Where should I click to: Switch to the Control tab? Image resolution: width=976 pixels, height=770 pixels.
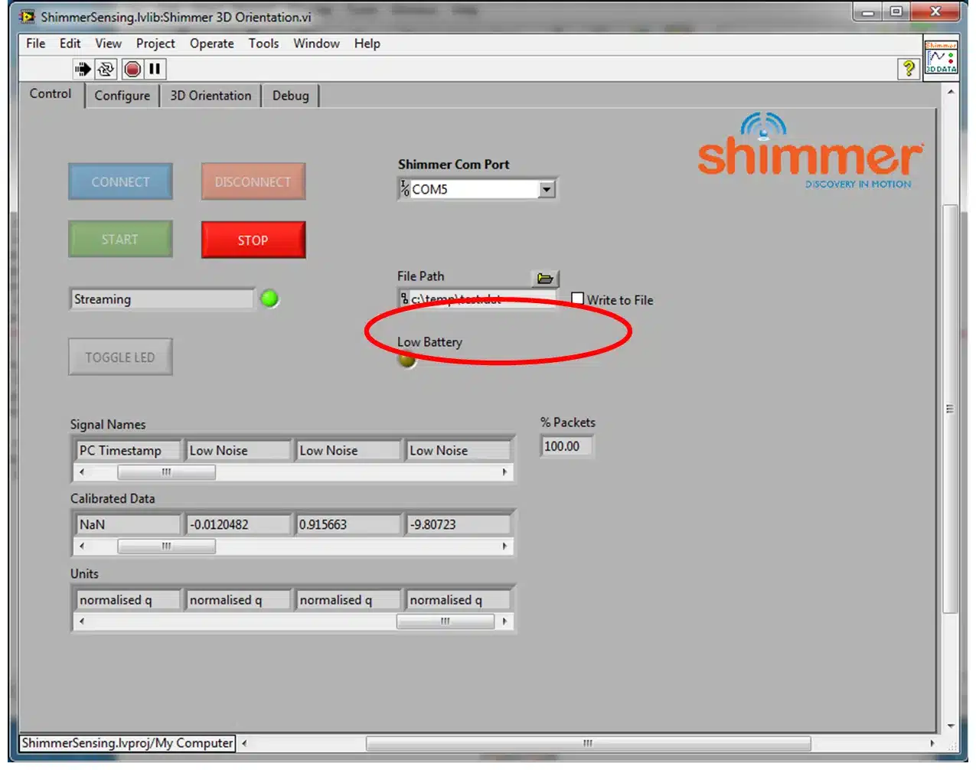[51, 94]
